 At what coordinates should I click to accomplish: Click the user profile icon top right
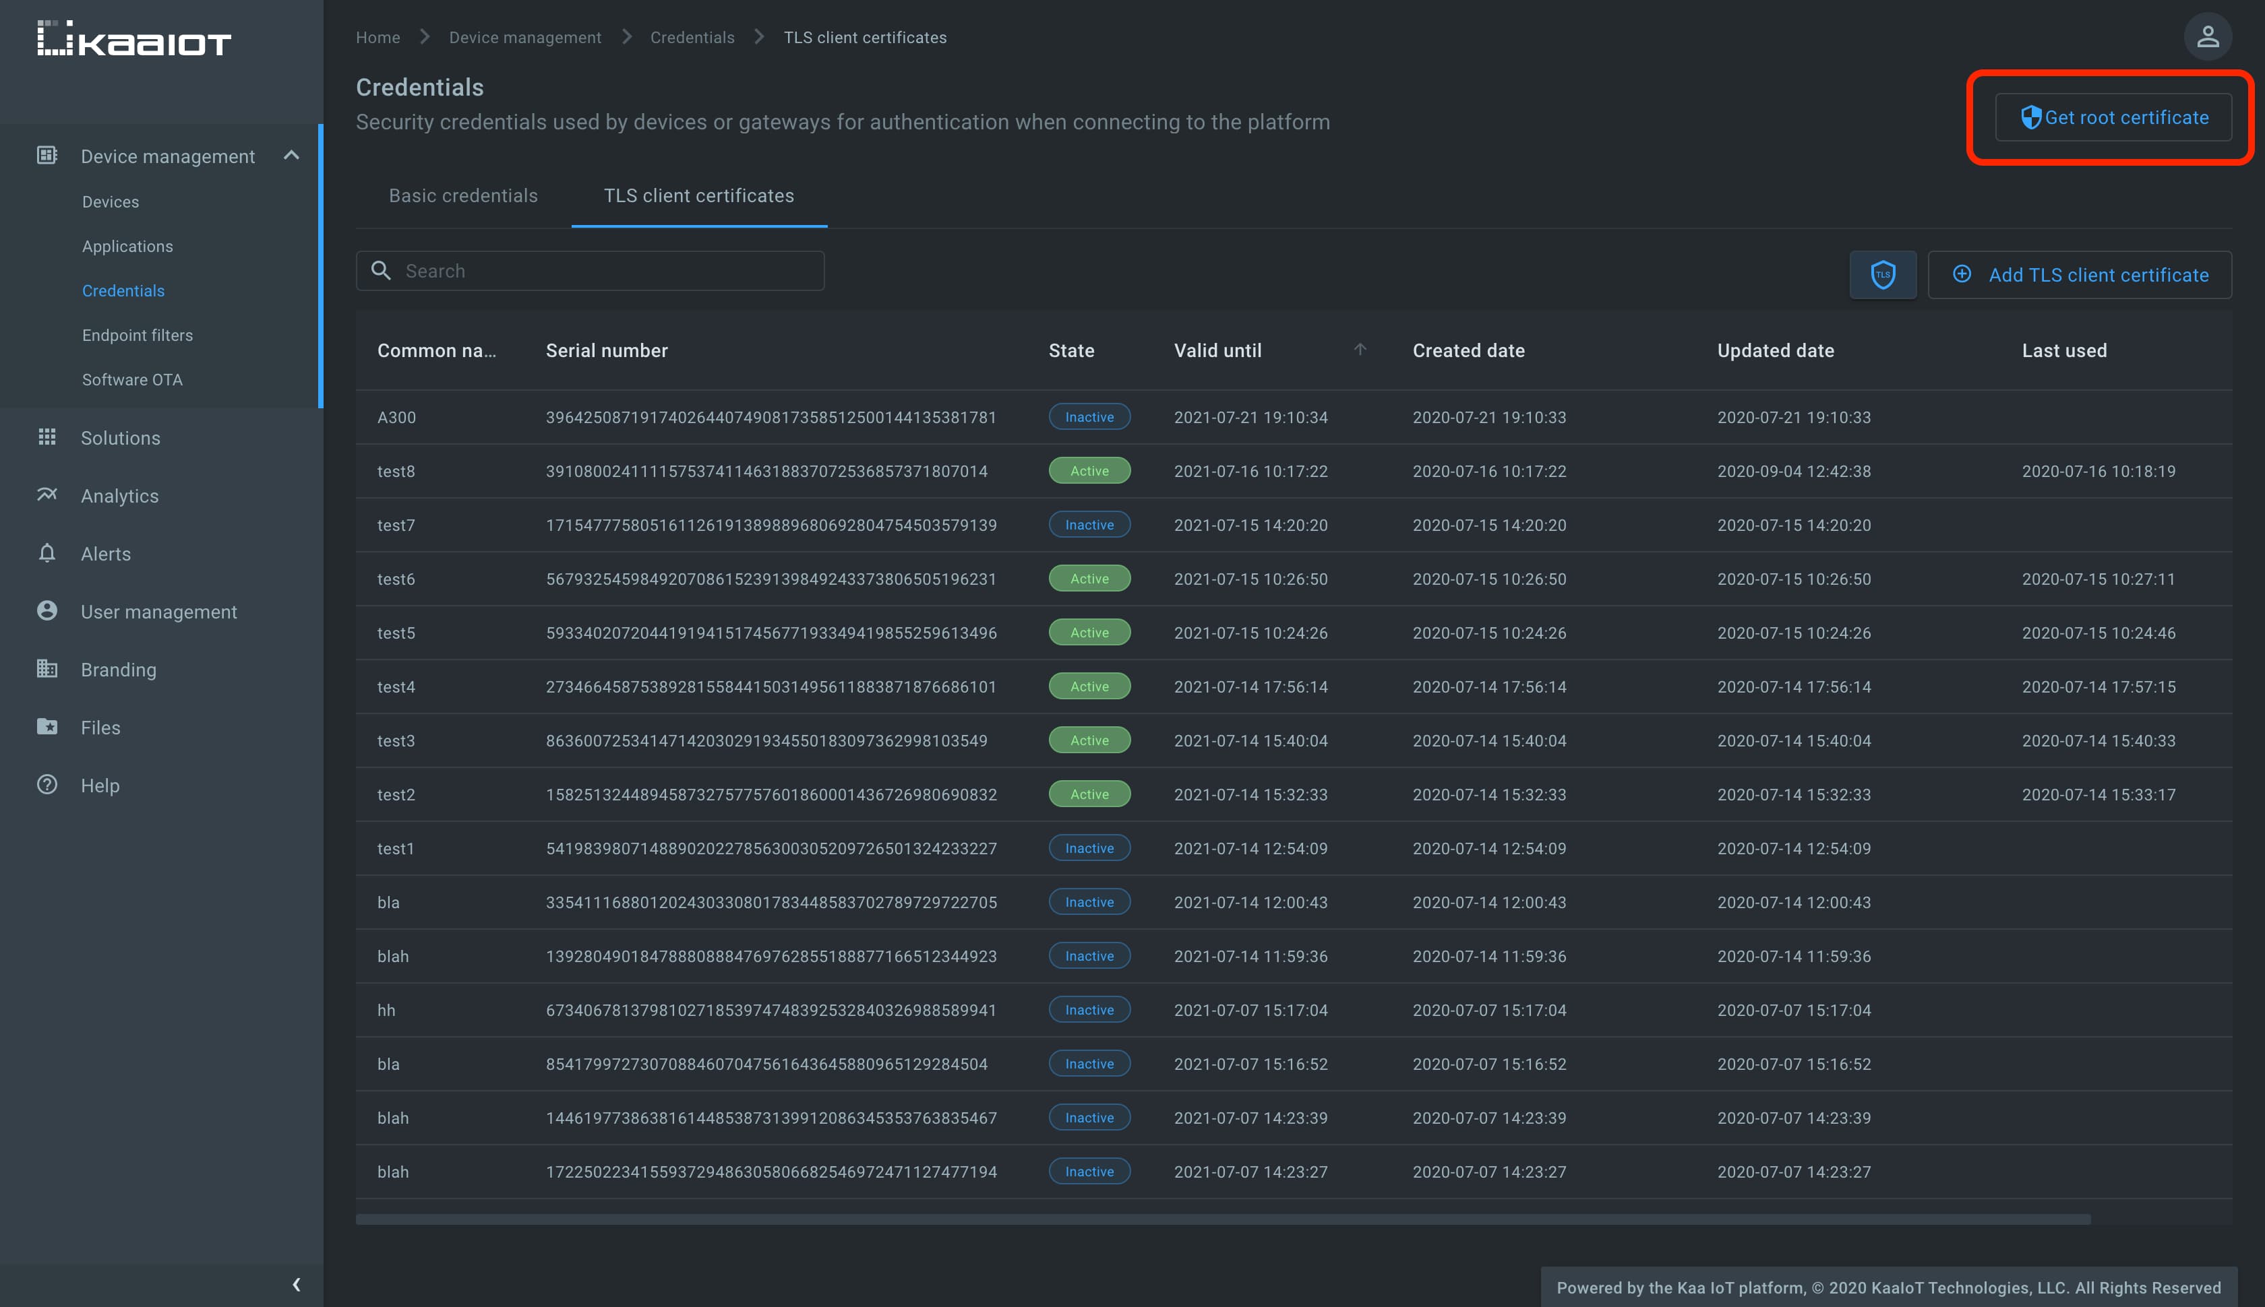click(2208, 36)
